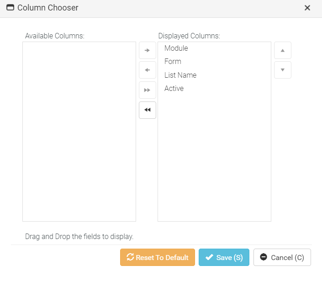Click empty area below Active in Displayed list

(x=214, y=155)
